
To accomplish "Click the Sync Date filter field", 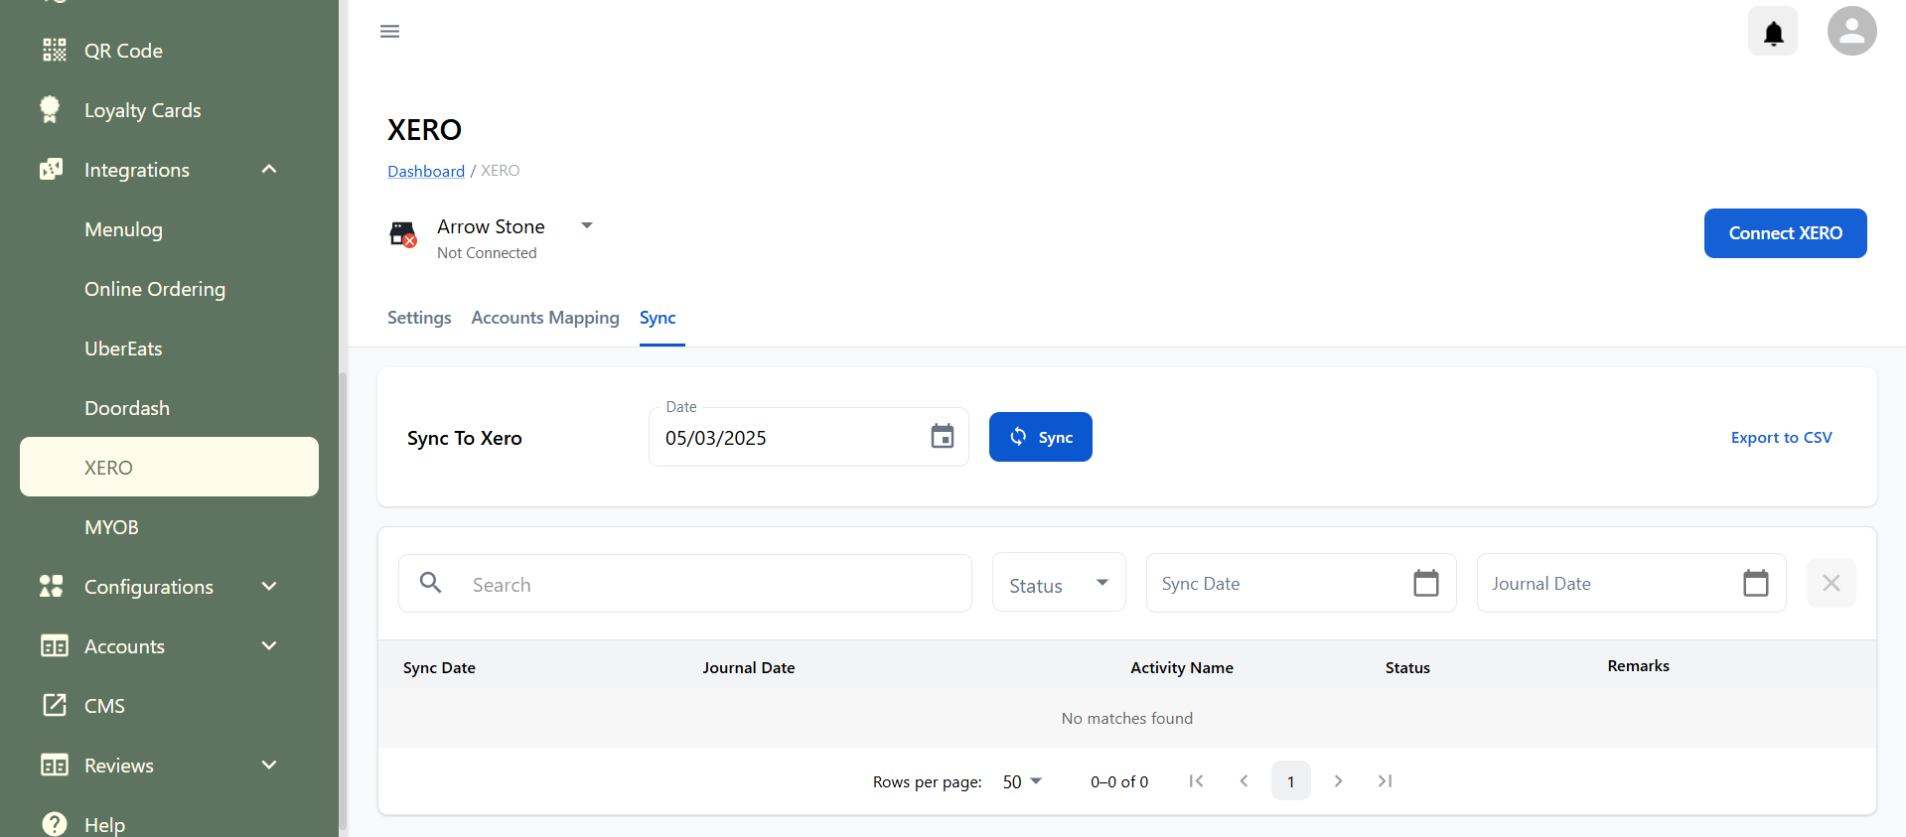I will [x=1301, y=583].
